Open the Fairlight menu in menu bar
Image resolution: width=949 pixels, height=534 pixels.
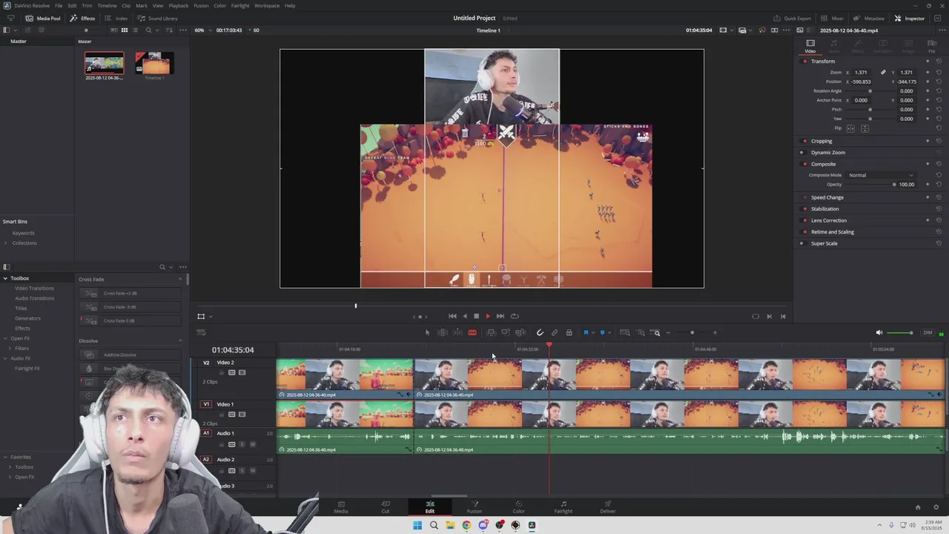tap(240, 5)
